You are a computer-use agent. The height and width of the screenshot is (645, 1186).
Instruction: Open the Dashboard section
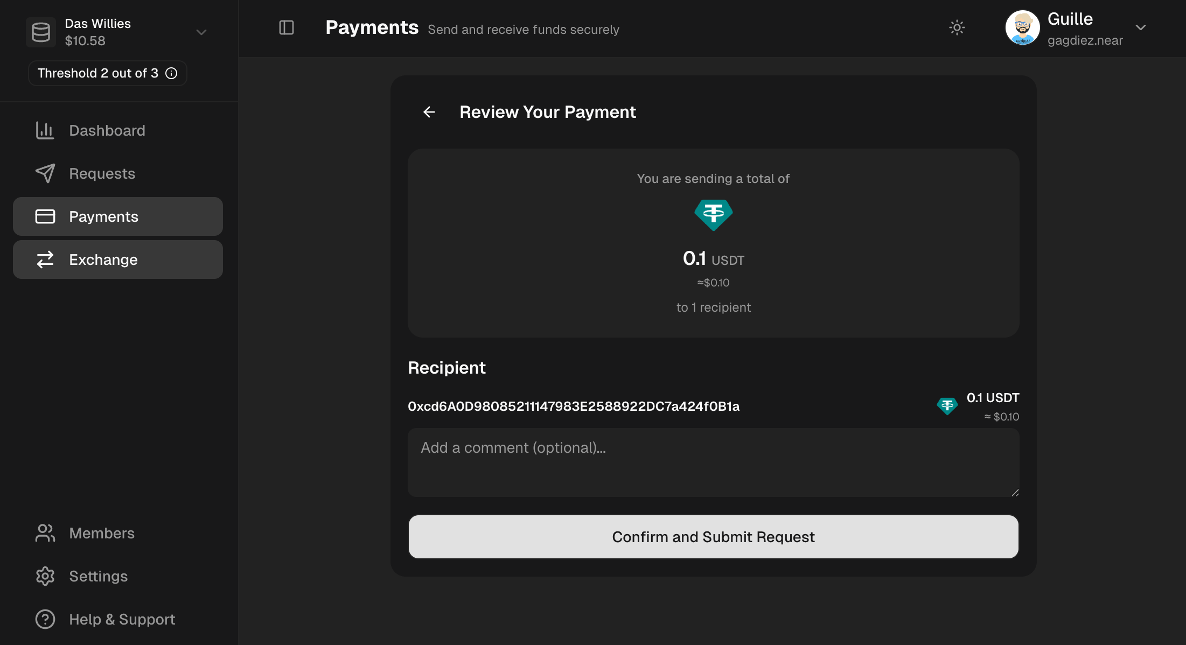pos(107,130)
